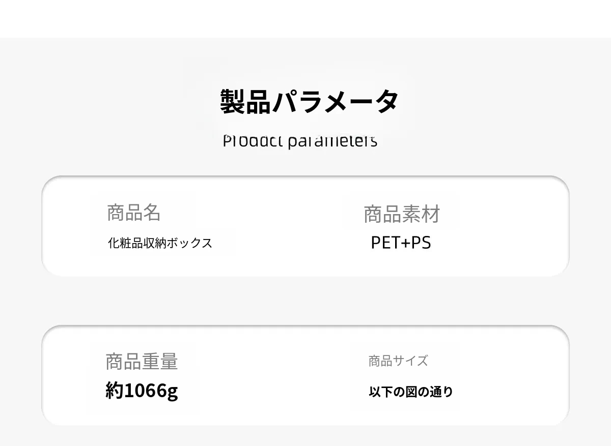Click the 以下の図の通り size text

point(410,392)
